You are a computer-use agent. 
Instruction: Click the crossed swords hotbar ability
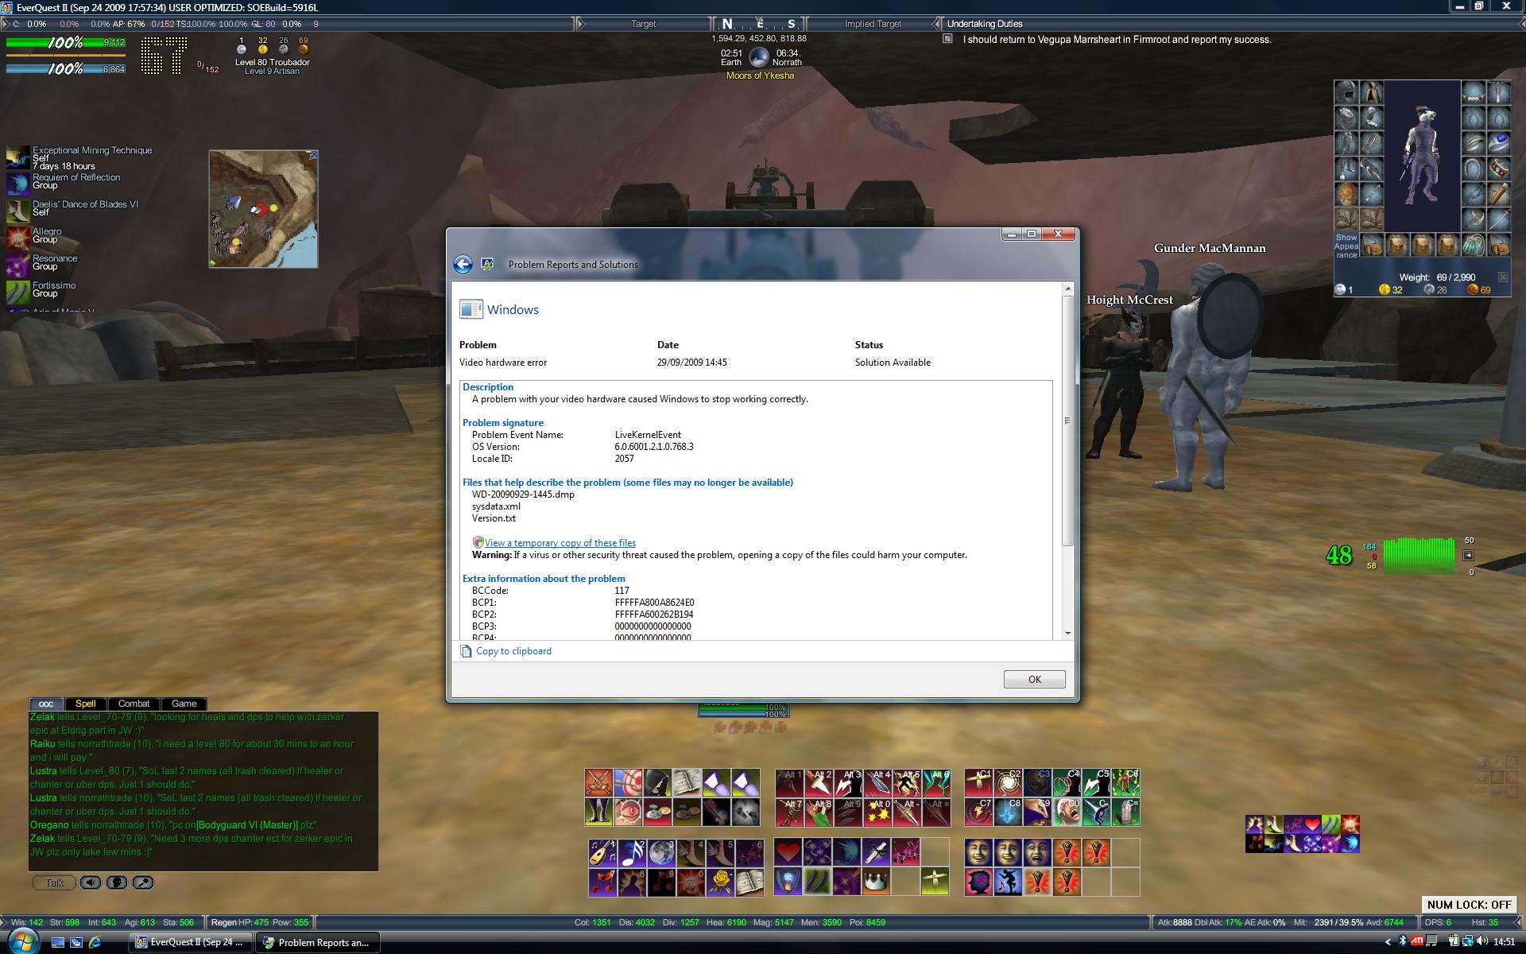[598, 782]
